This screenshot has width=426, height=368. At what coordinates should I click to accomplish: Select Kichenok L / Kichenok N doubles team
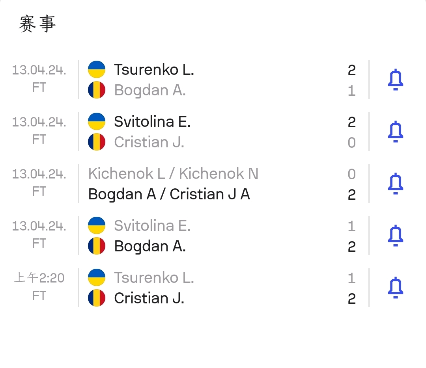click(173, 174)
